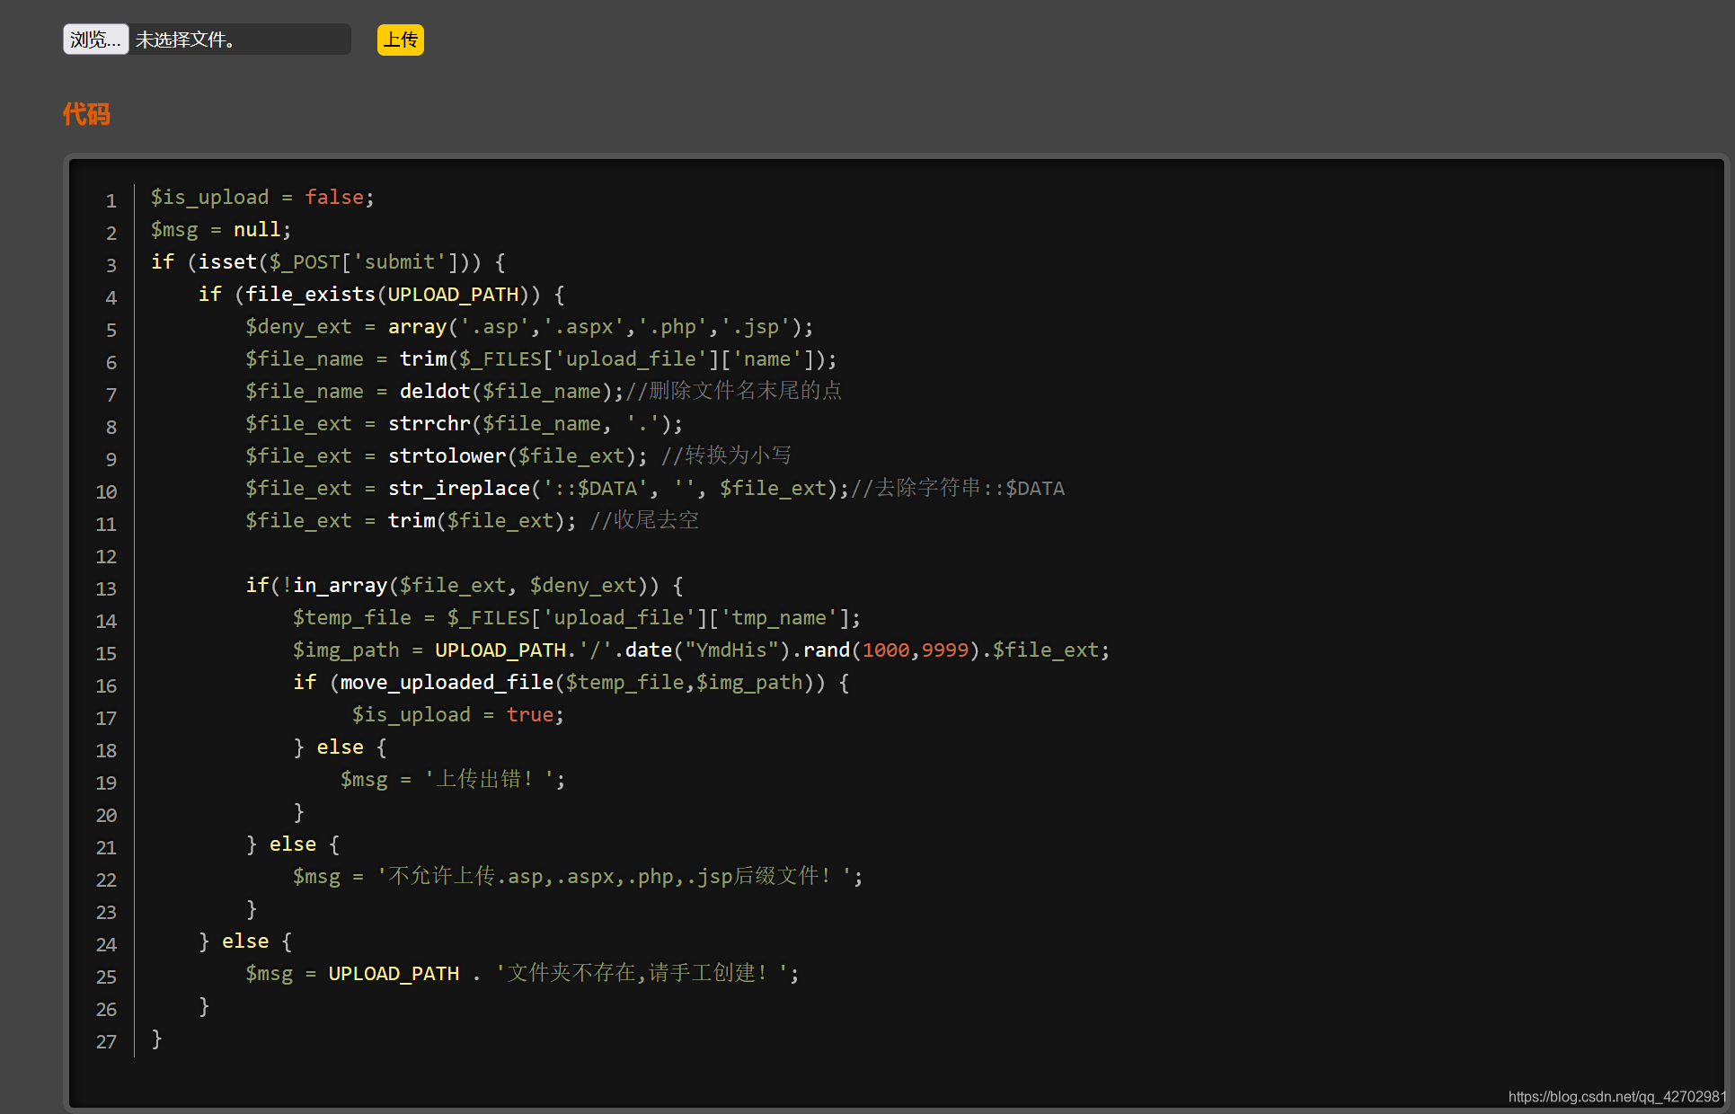Click the 浏览... file browse button

tap(94, 39)
